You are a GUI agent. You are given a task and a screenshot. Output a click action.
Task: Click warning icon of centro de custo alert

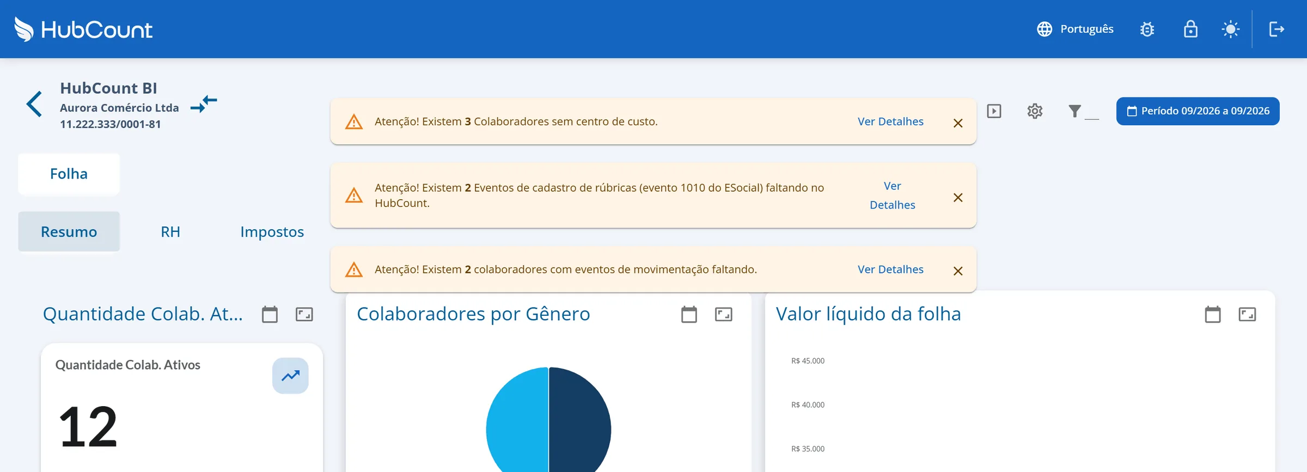(354, 122)
